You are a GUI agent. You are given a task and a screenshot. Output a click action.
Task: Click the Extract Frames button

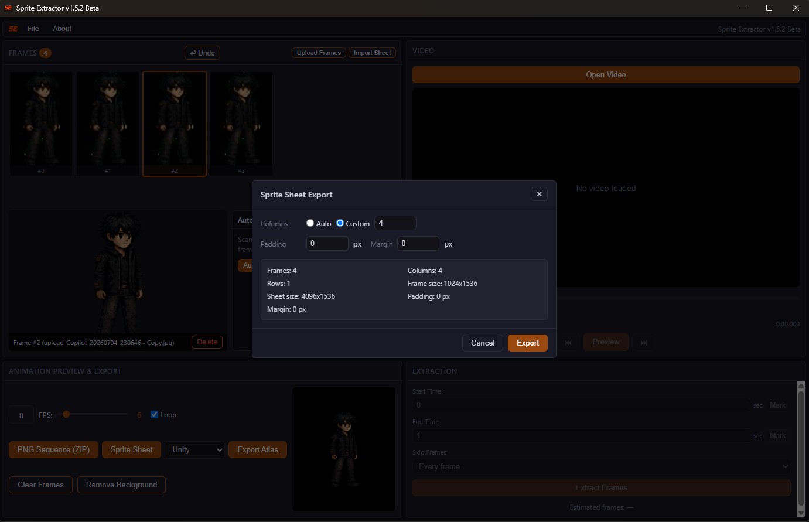[x=602, y=487]
